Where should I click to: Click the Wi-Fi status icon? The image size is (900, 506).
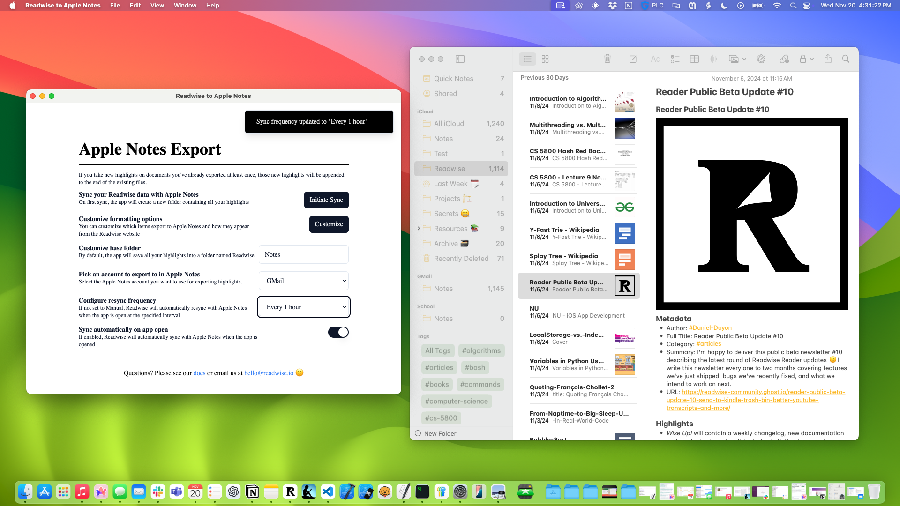tap(777, 6)
